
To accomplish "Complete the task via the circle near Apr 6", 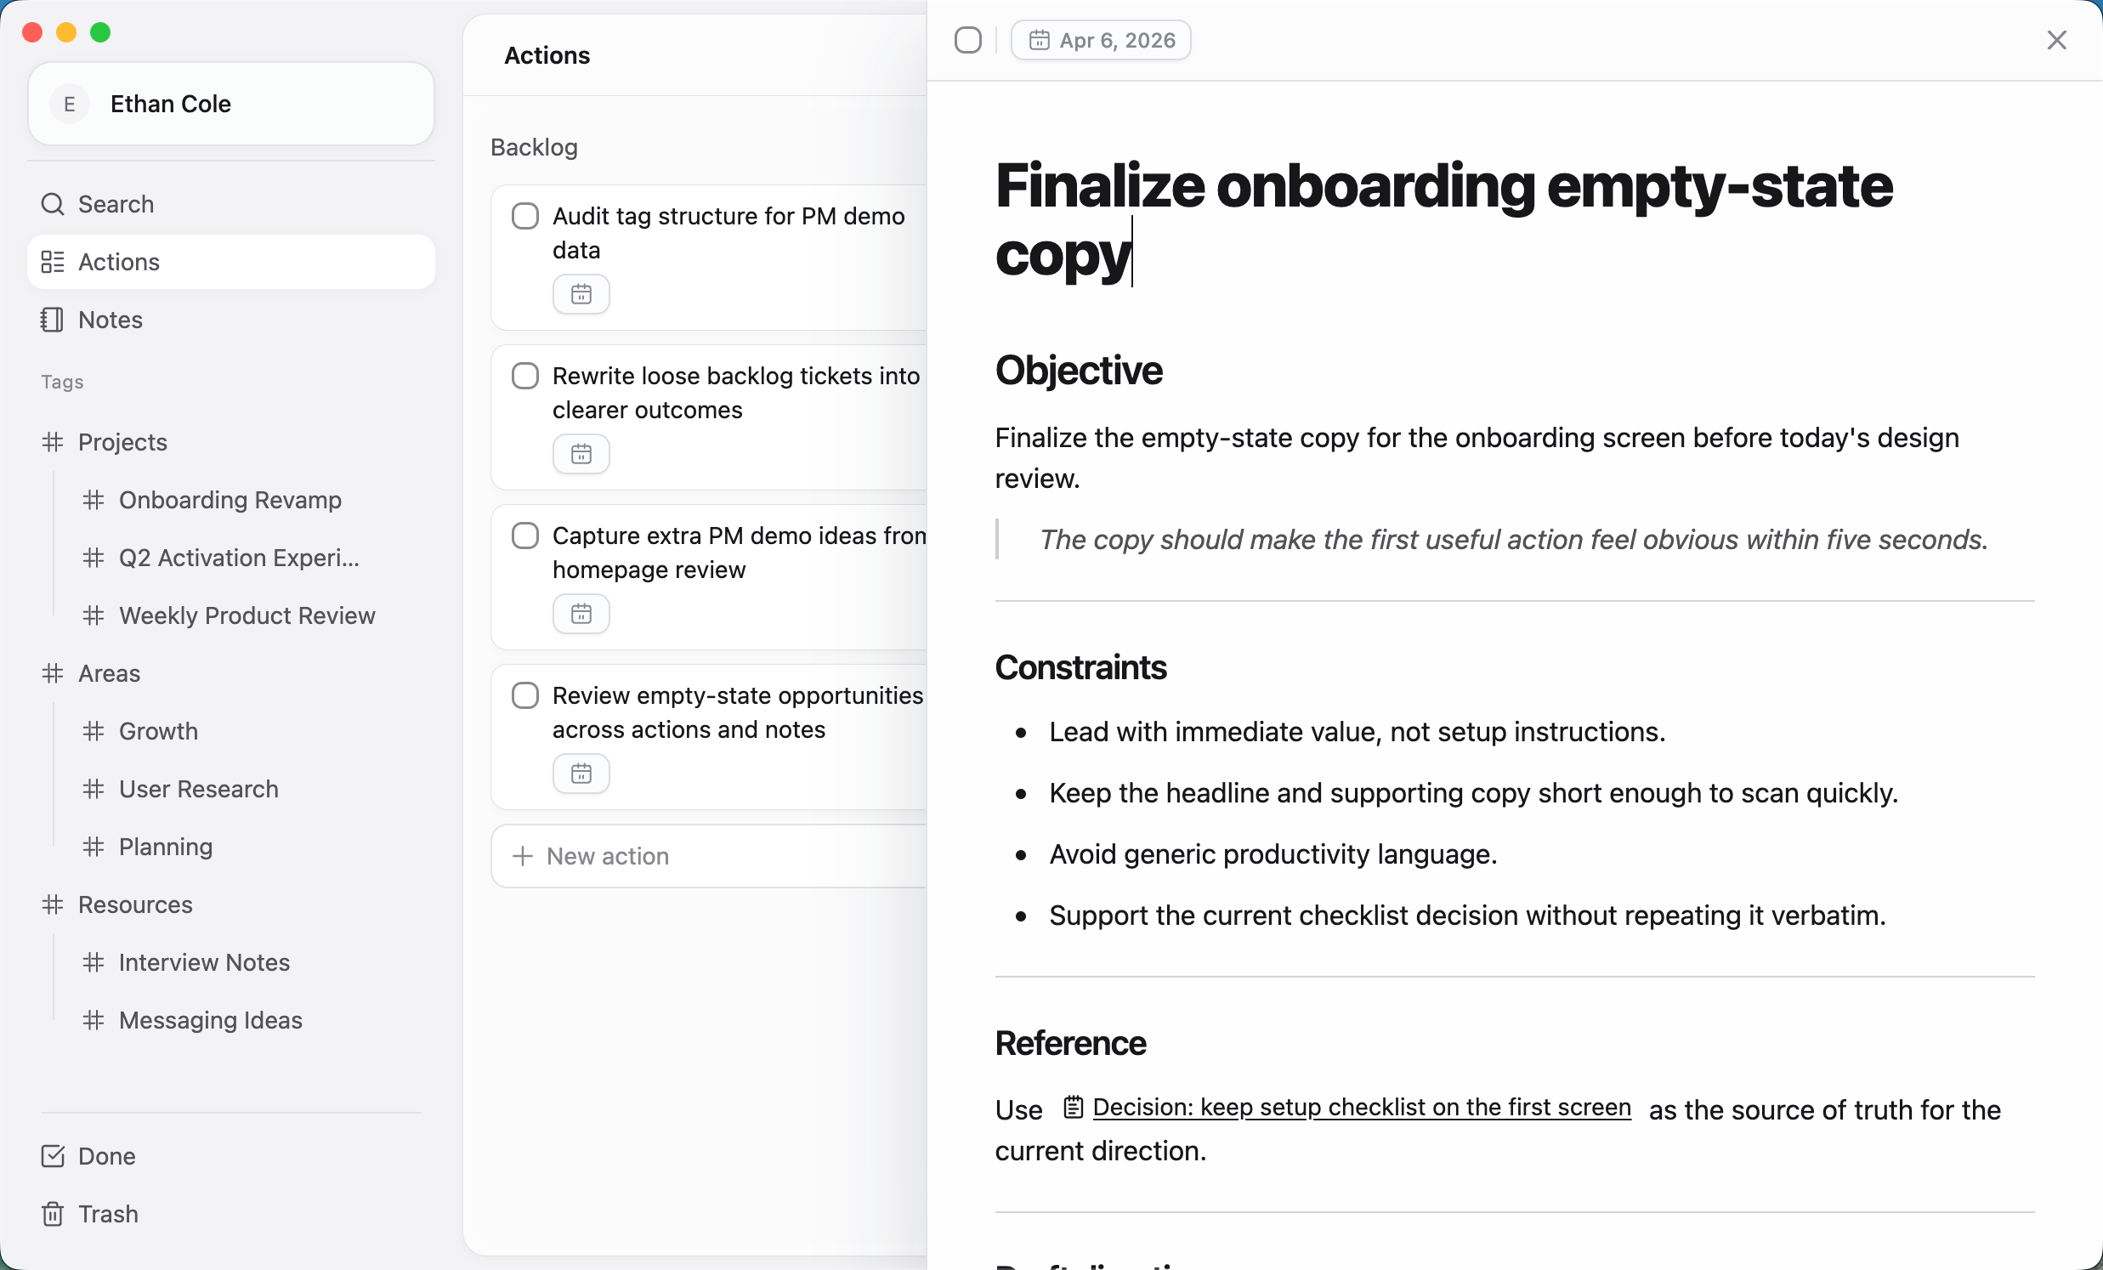I will 967,39.
